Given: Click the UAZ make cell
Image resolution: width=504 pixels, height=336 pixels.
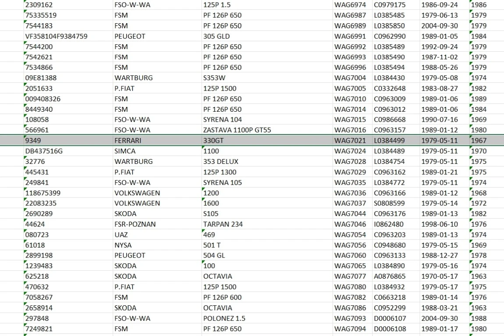Looking at the screenshot, I should click(x=121, y=235).
